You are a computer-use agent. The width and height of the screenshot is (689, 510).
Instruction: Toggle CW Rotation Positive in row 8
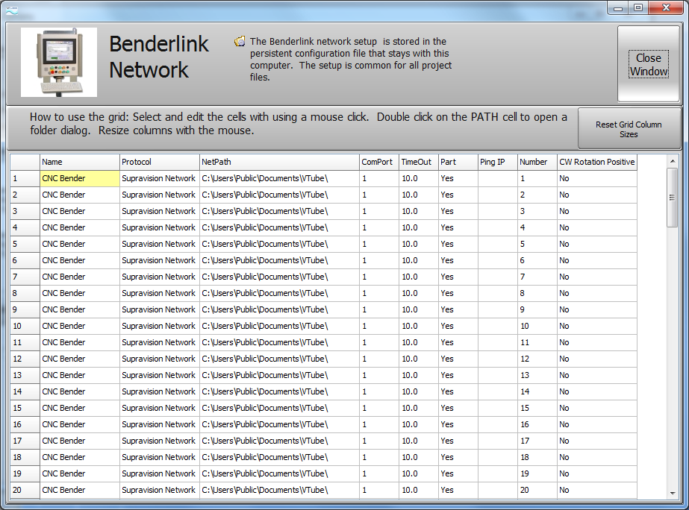click(596, 293)
